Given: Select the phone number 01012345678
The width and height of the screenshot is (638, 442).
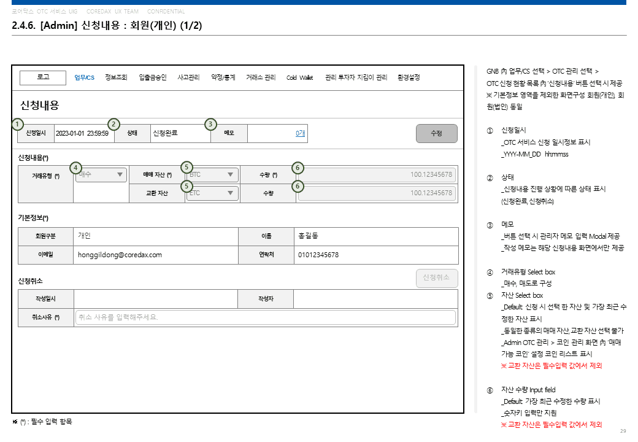Looking at the screenshot, I should click(318, 255).
